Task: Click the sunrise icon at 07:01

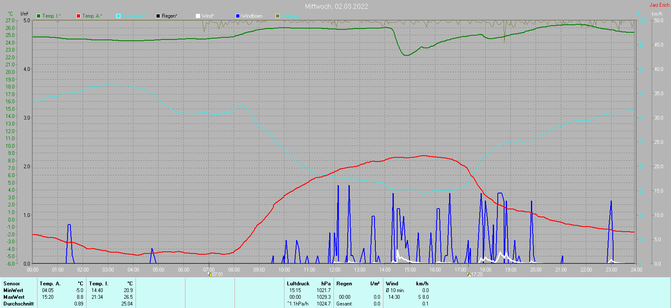Action: coord(209,274)
